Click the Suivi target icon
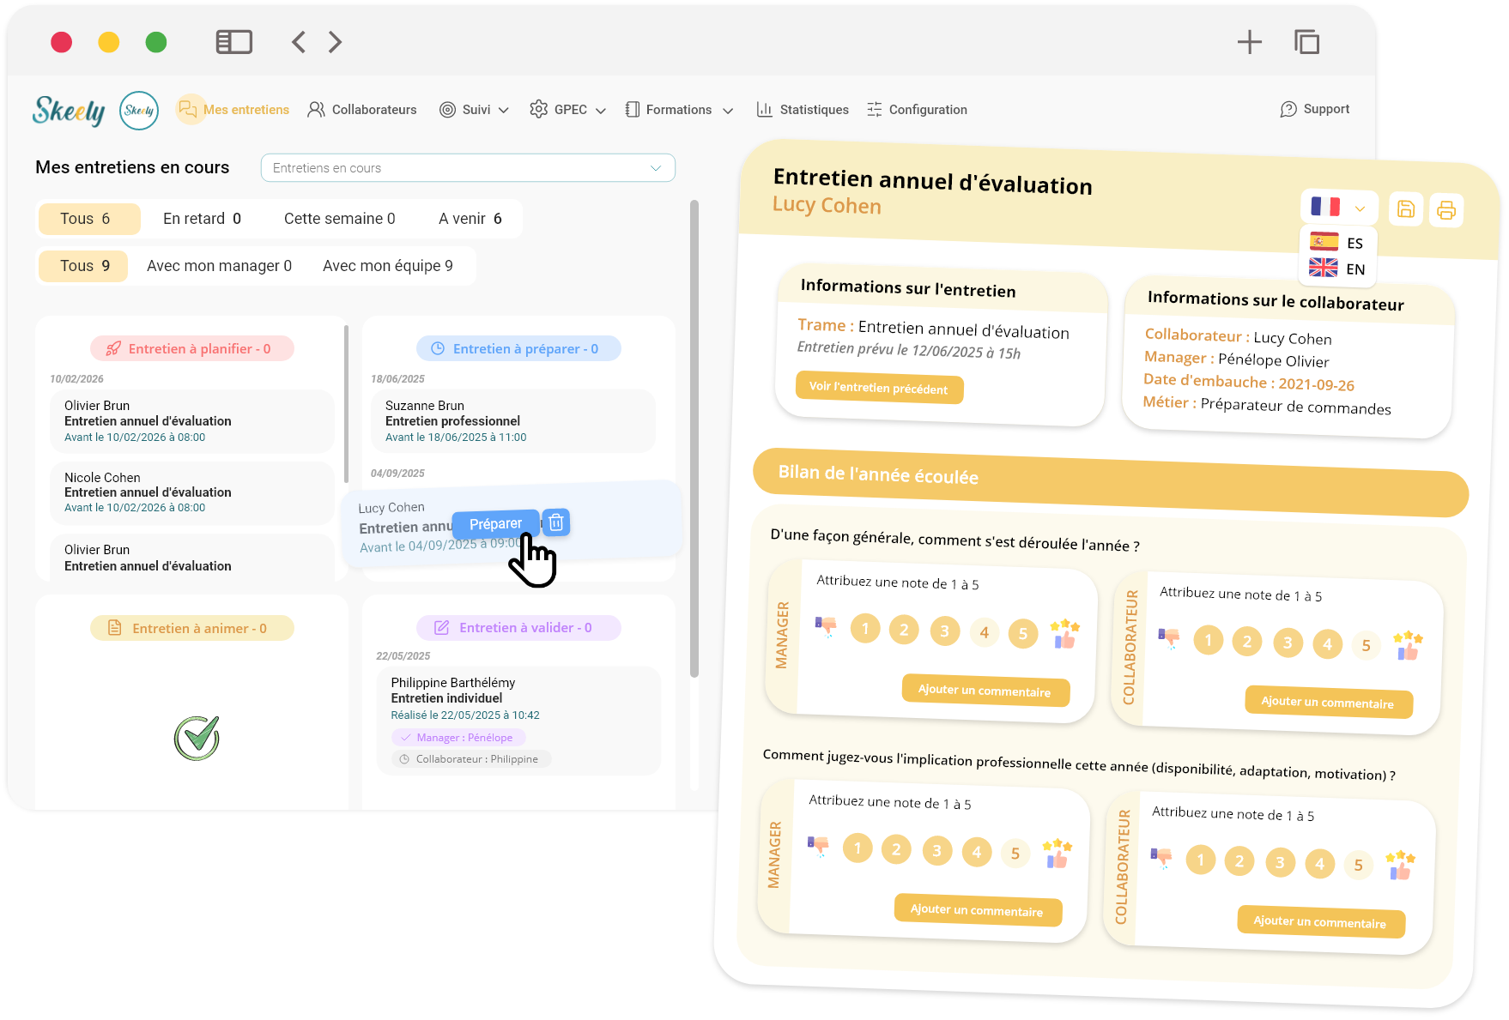This screenshot has height=1020, width=1509. (x=447, y=109)
